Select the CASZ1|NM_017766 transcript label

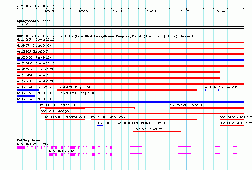click(x=62, y=151)
